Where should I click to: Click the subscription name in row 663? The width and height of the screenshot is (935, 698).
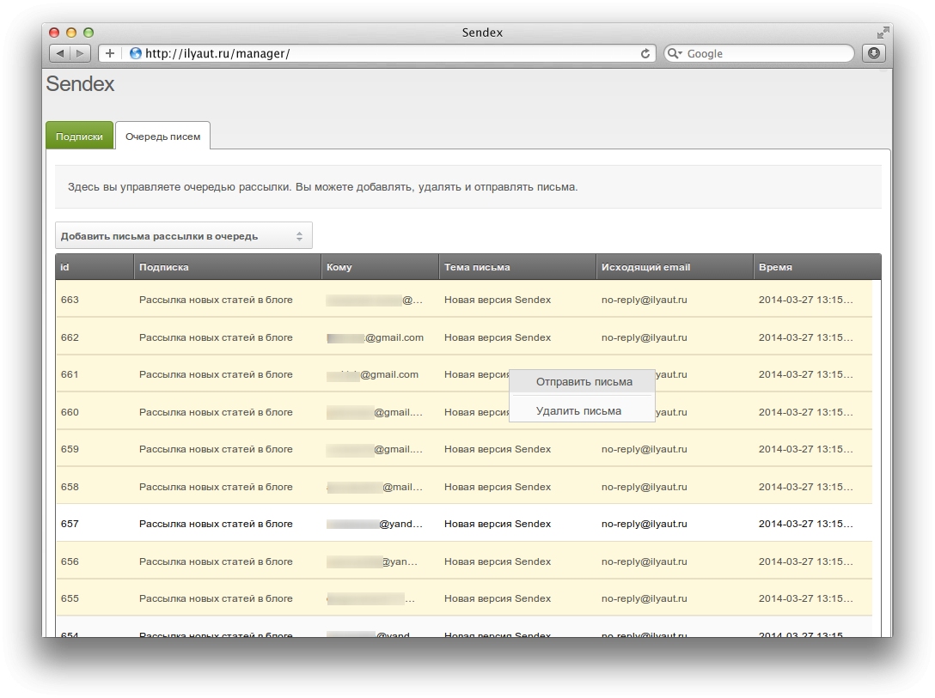(x=216, y=300)
